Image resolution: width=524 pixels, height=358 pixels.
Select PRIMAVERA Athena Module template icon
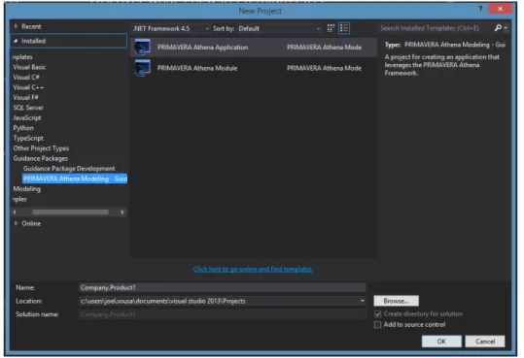point(142,68)
